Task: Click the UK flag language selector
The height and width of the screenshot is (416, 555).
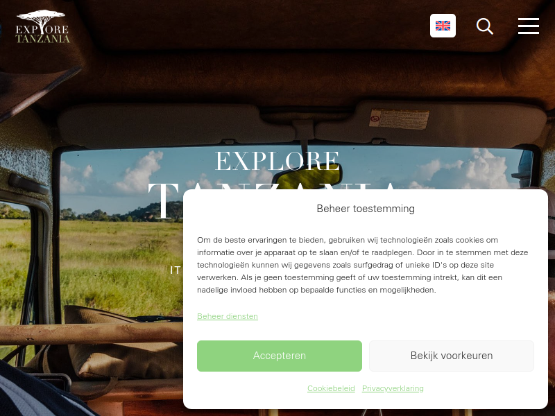Action: 443,26
